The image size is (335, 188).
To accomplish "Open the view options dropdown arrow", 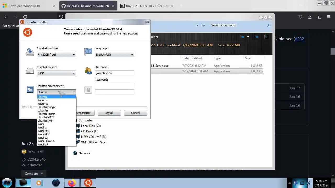I will pos(248,37).
